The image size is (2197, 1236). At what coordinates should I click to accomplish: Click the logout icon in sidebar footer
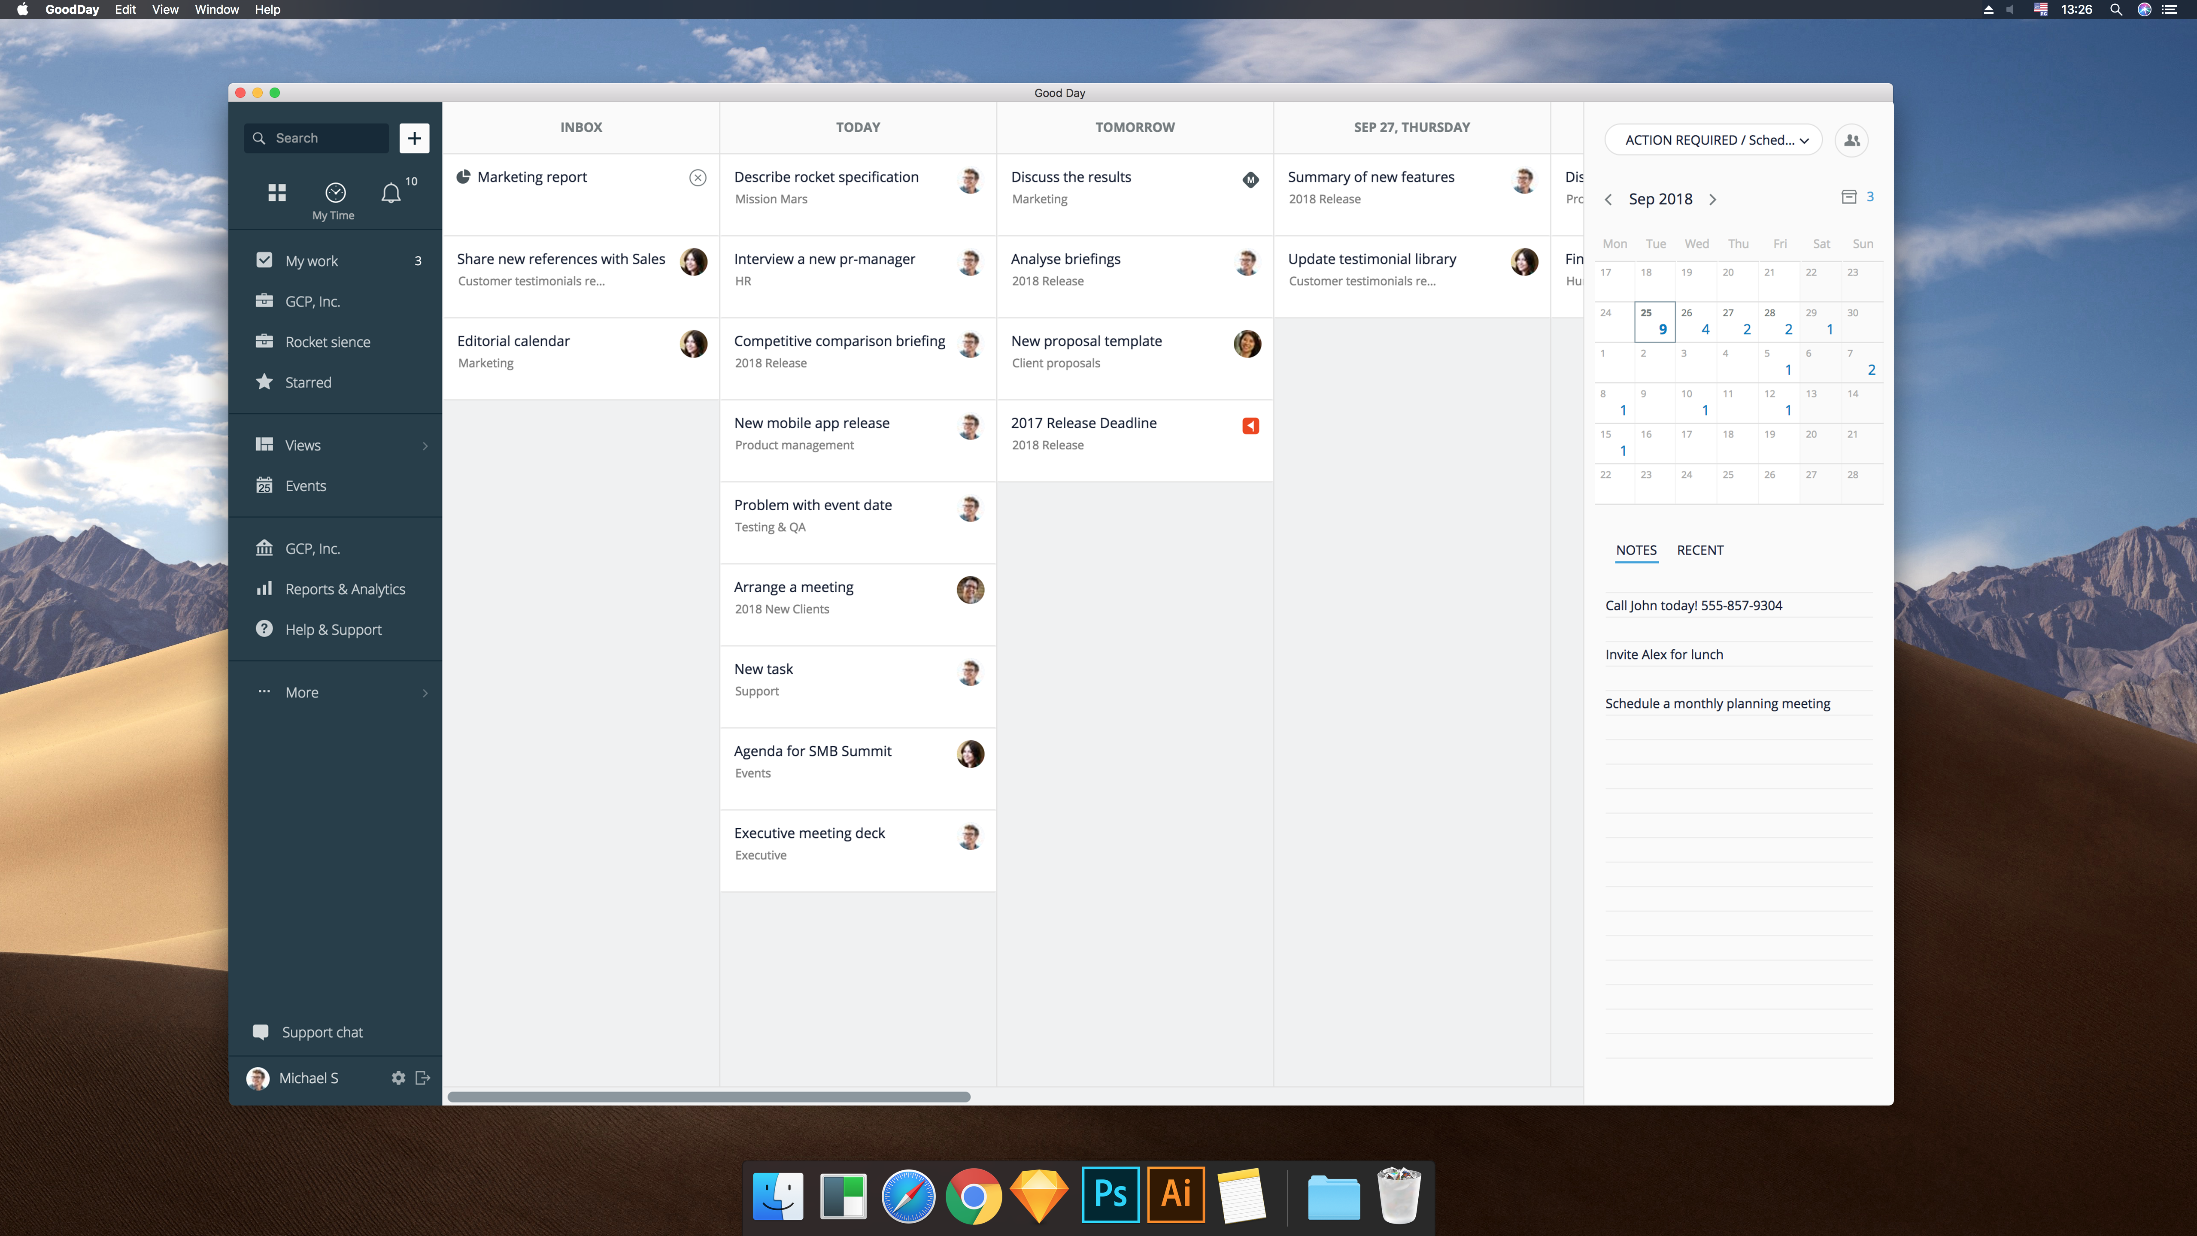[422, 1078]
